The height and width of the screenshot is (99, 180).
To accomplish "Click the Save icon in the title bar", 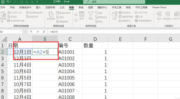I will (x=3, y=2).
